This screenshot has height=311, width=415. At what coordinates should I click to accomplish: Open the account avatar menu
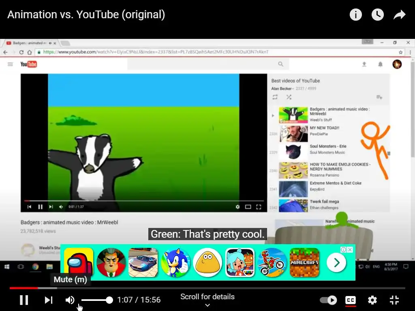pos(397,64)
